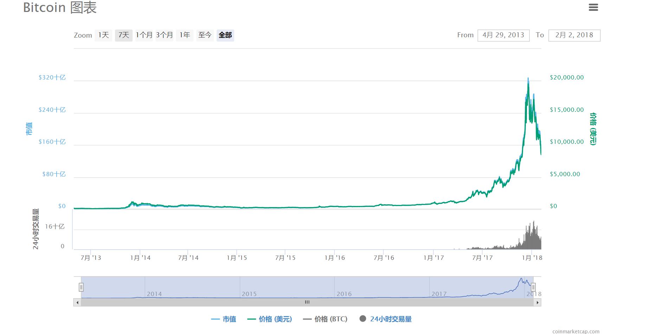The height and width of the screenshot is (334, 663).
Task: Click the $320十亿 market cap label
Action: point(52,77)
